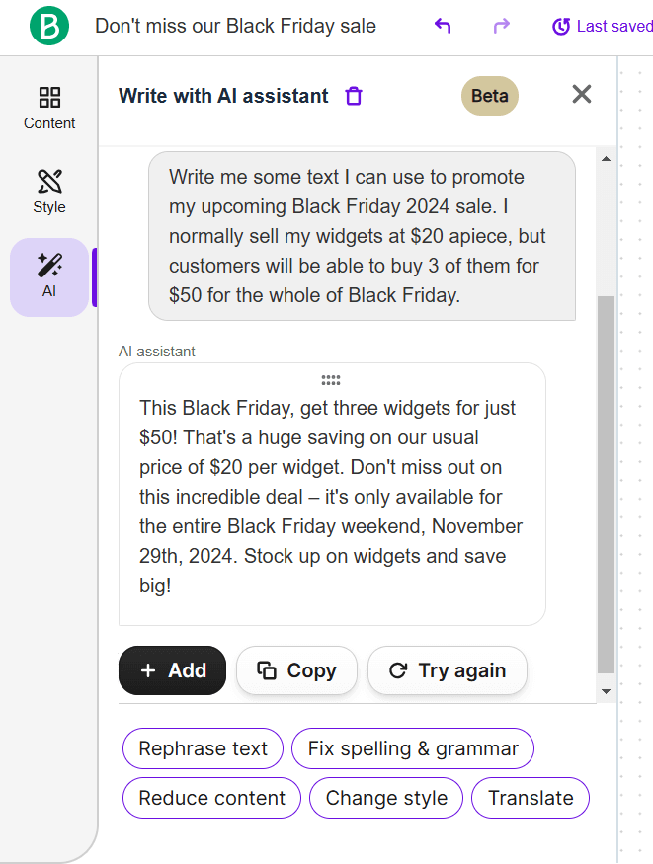Click the undo arrow icon
This screenshot has height=864, width=653.
(443, 26)
